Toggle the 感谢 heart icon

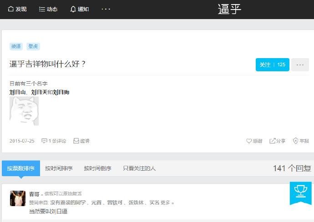pyautogui.click(x=249, y=141)
